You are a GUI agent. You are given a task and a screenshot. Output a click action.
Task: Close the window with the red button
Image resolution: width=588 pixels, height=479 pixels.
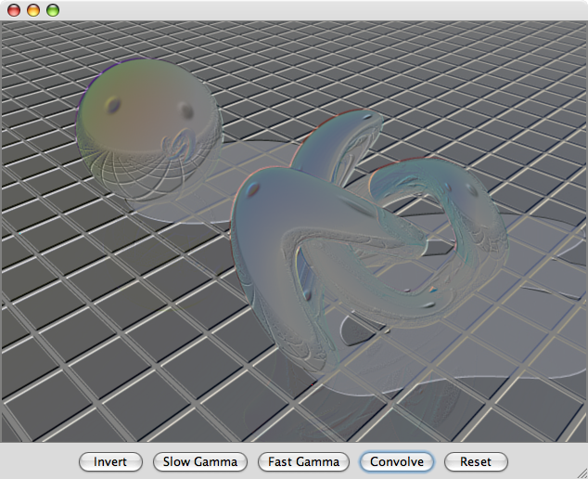[13, 10]
